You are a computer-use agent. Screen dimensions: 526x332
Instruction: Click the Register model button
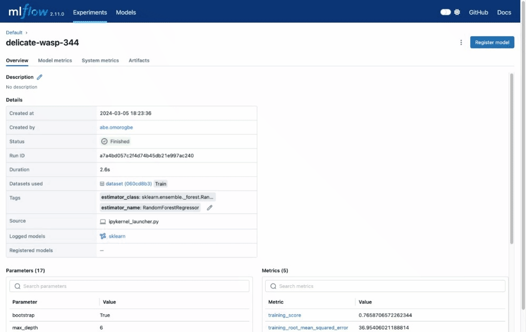(492, 43)
